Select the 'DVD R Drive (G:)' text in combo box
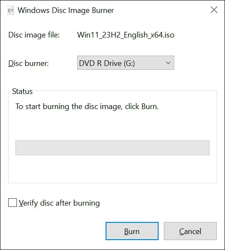Image resolution: width=225 pixels, height=250 pixels. (107, 63)
